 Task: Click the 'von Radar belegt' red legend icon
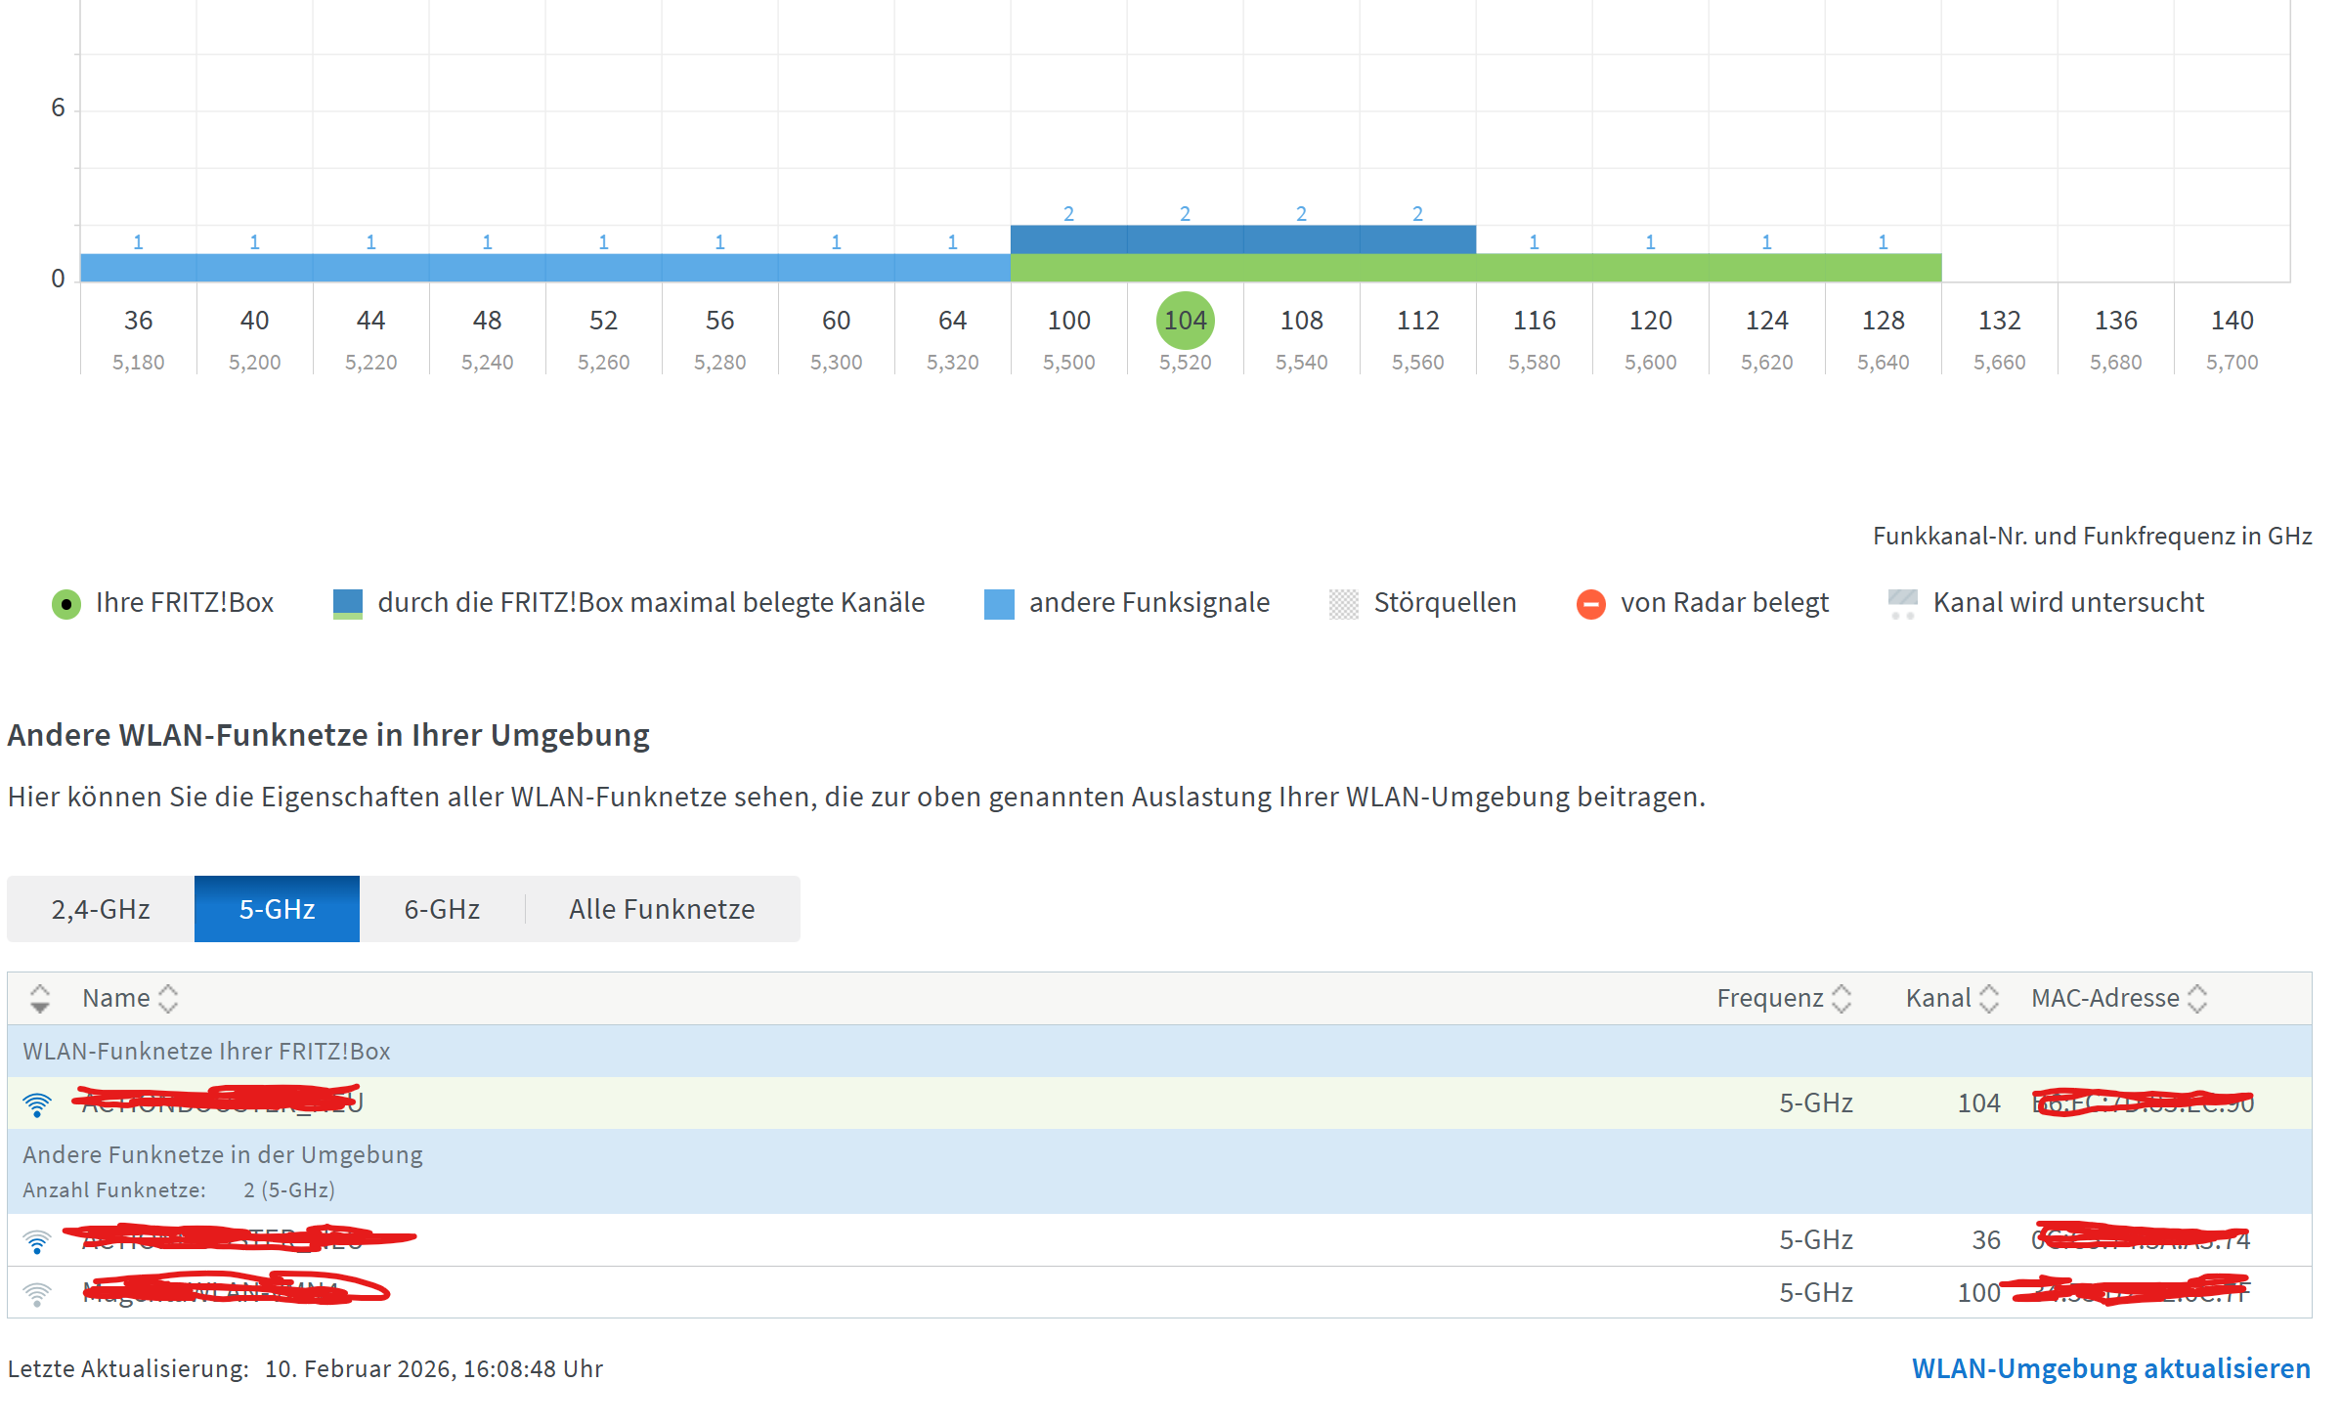pos(1590,604)
